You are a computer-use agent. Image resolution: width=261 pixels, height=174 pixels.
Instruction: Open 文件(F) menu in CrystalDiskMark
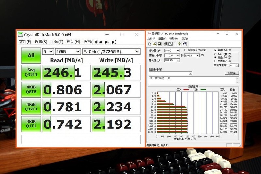coord(25,42)
